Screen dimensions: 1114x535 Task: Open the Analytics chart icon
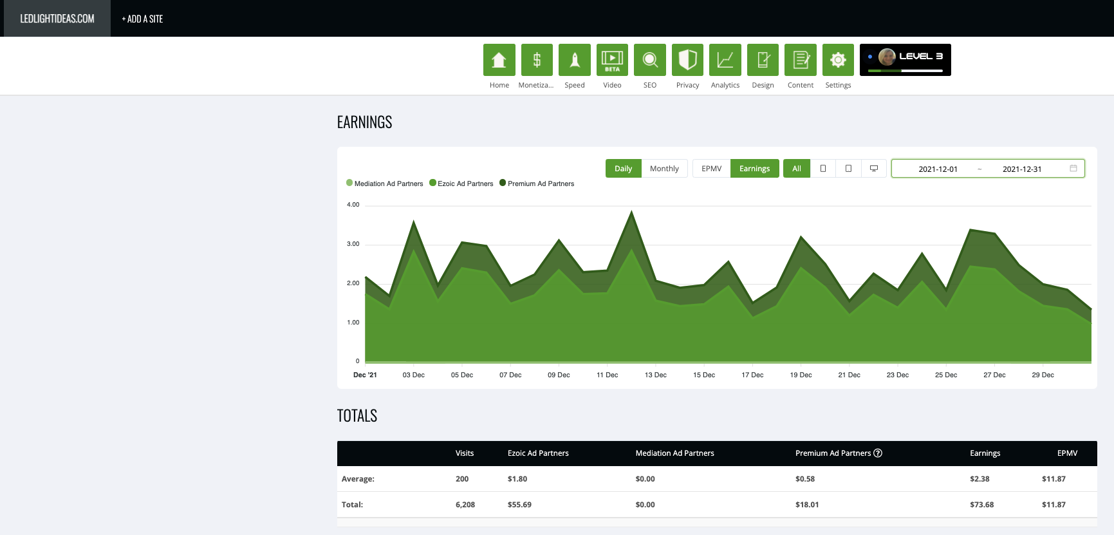(x=725, y=60)
